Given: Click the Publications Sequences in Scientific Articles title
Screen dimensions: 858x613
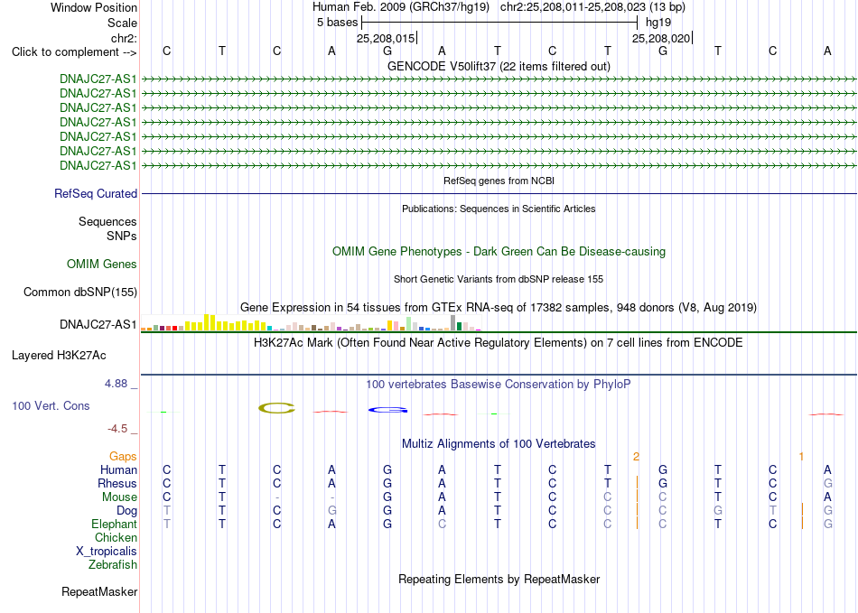Looking at the screenshot, I should 499,209.
